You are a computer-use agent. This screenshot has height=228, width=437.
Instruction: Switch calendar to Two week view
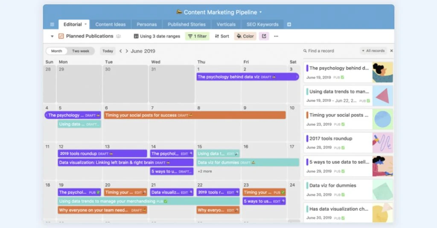coord(81,51)
